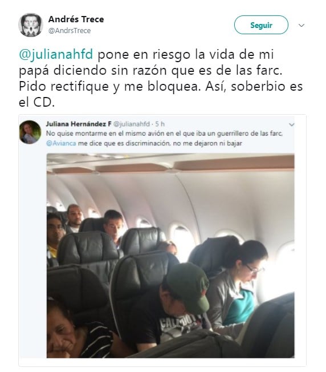The width and height of the screenshot is (326, 372).
Task: Open the '5 h' timestamp link
Action: point(160,124)
